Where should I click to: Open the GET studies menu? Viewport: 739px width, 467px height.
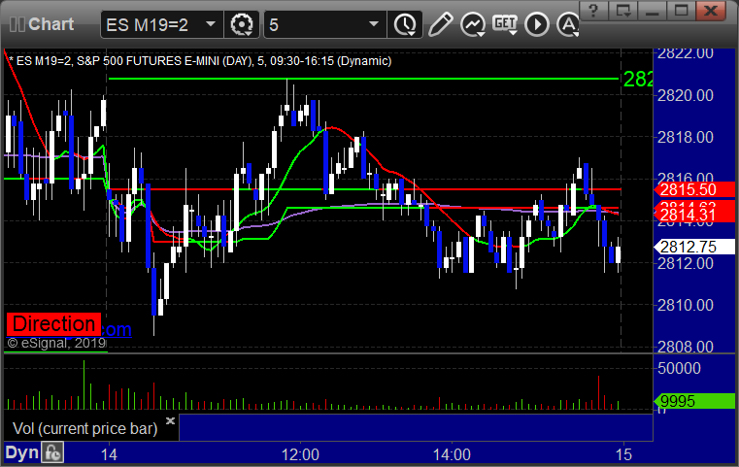coord(505,24)
